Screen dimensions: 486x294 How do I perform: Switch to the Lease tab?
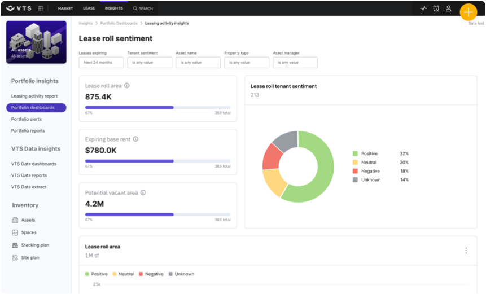[89, 8]
